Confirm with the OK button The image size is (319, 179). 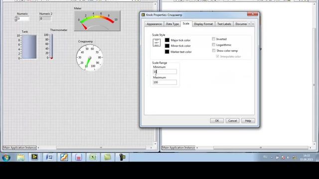tap(217, 121)
